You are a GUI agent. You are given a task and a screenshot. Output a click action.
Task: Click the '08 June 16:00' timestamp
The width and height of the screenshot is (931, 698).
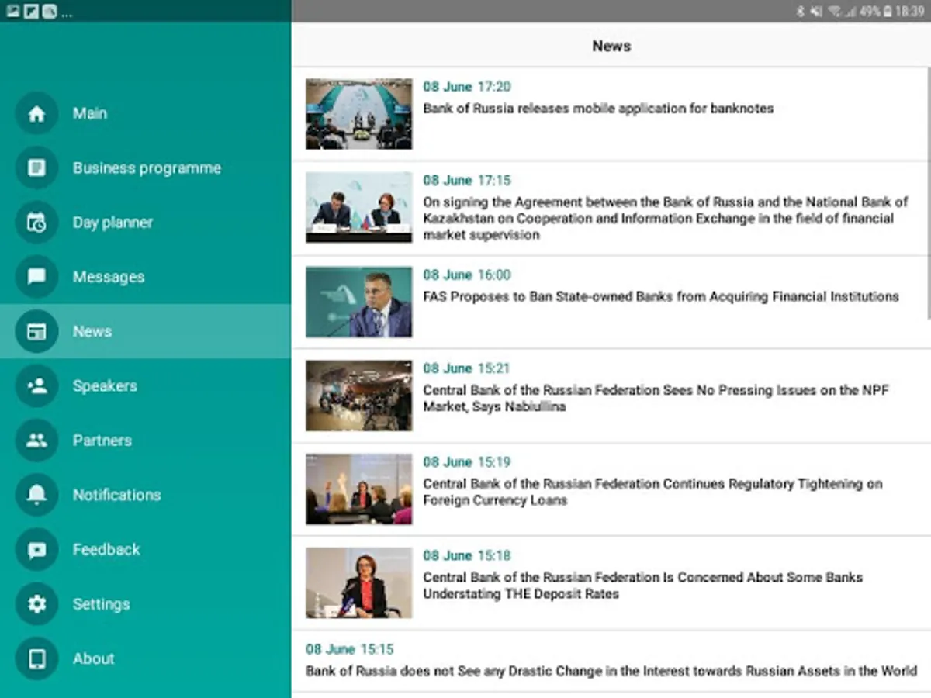point(467,275)
